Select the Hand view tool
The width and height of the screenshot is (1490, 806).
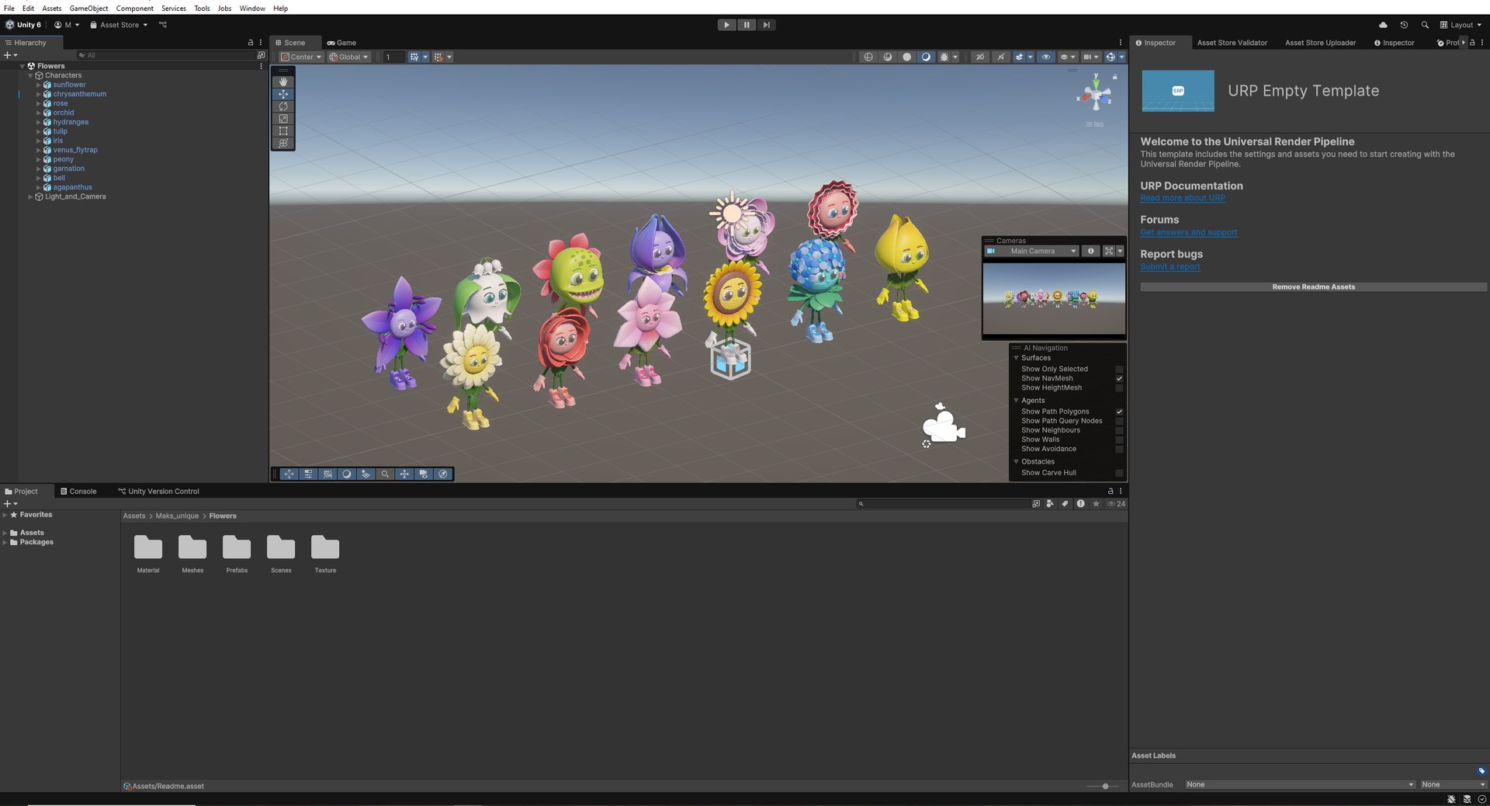coord(283,82)
